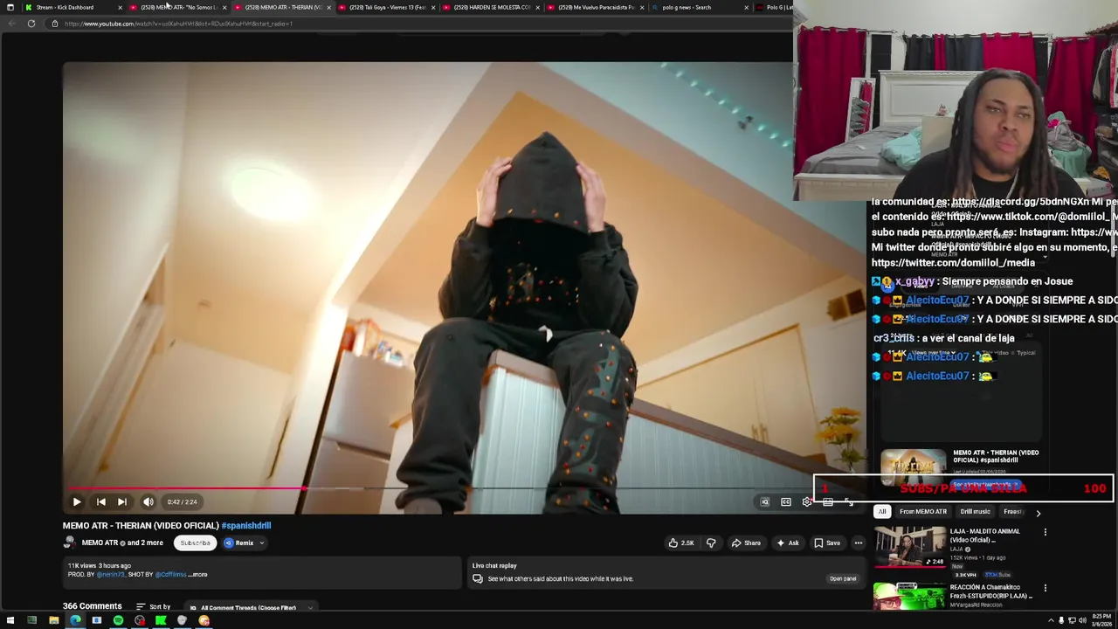Screen dimensions: 1118x629
Task: Select the Drill music chip
Action: 975,512
